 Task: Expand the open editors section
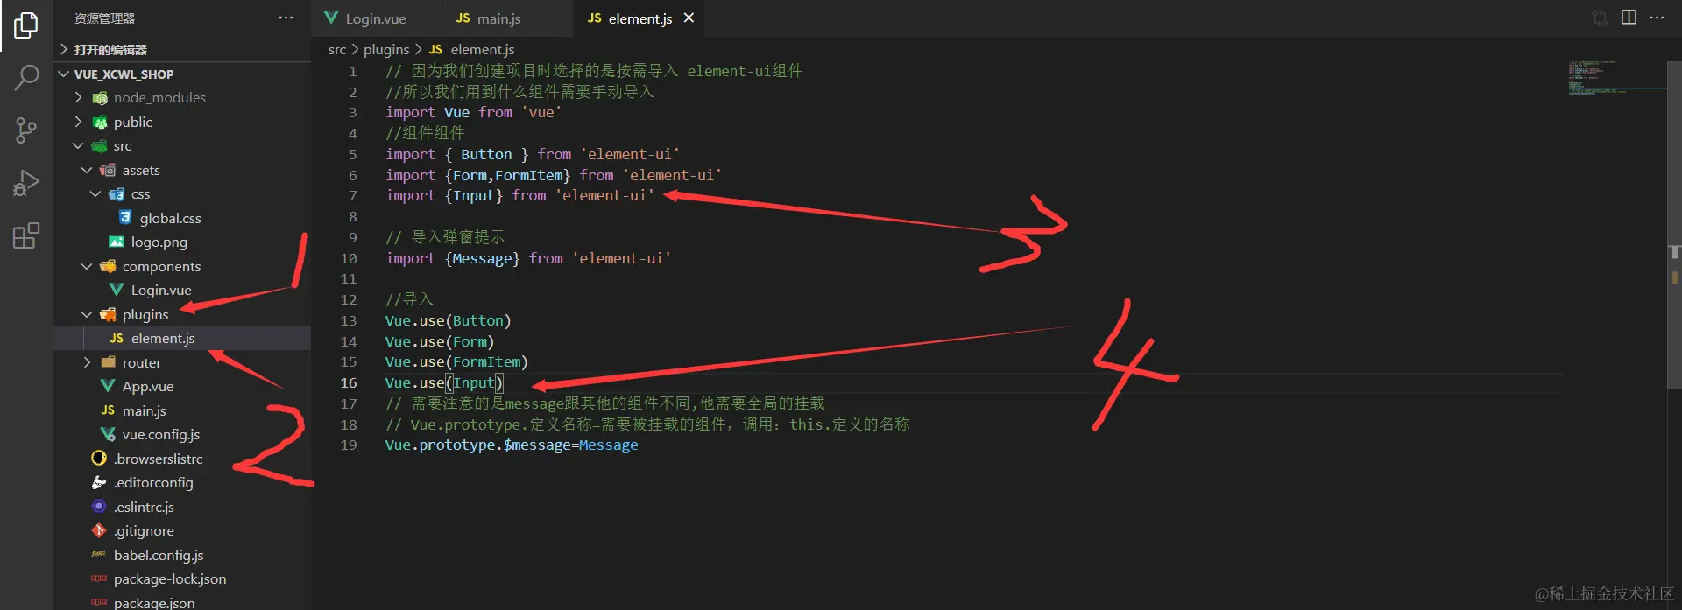pos(181,50)
